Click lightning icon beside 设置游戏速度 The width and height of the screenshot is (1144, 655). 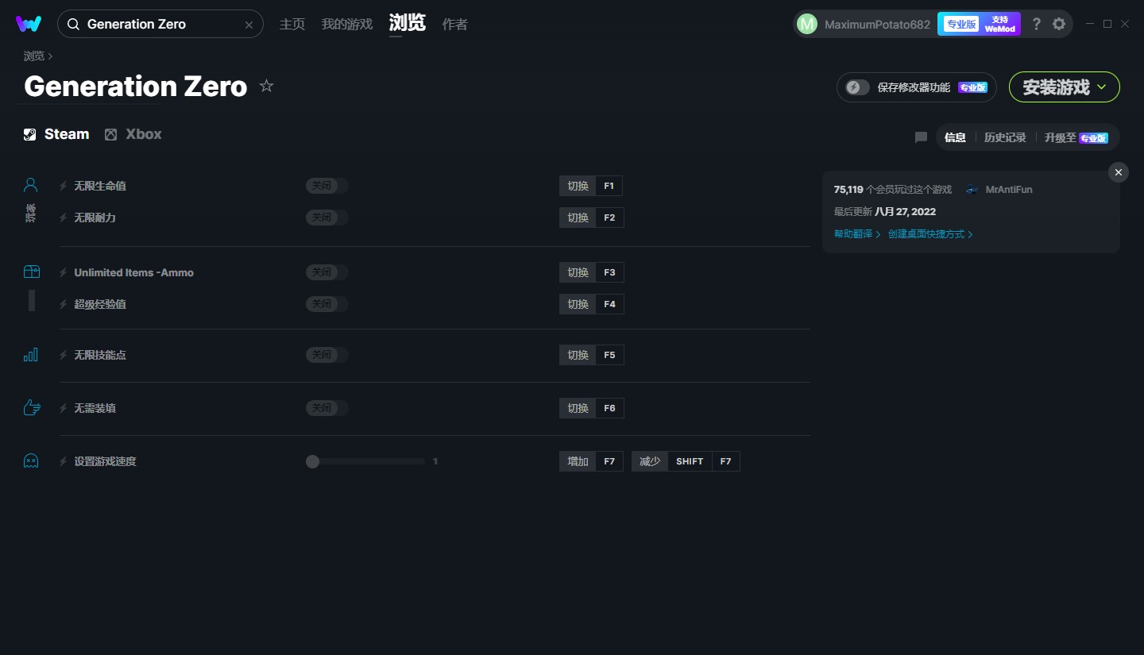tap(64, 461)
